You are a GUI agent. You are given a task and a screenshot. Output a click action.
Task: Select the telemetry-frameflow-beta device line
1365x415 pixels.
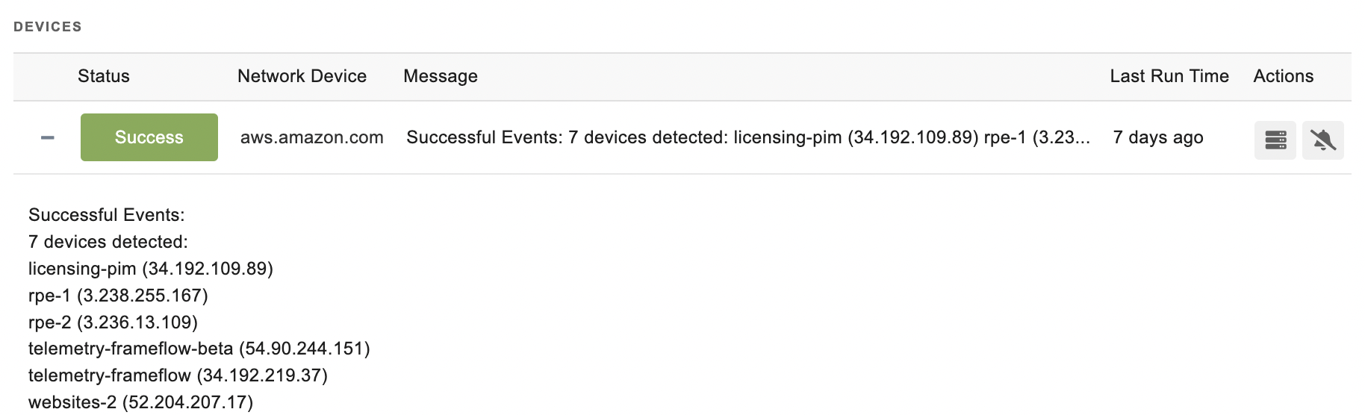pyautogui.click(x=199, y=349)
